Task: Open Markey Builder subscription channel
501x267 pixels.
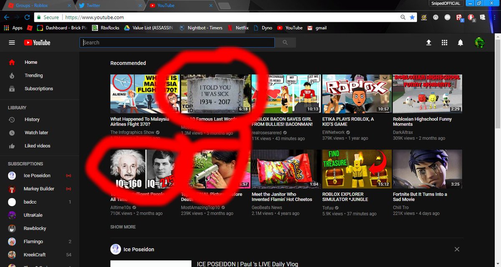Action: (39, 189)
